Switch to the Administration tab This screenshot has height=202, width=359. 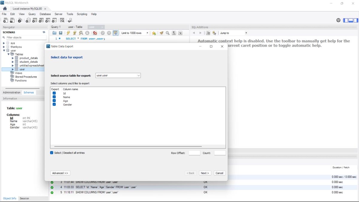12,92
